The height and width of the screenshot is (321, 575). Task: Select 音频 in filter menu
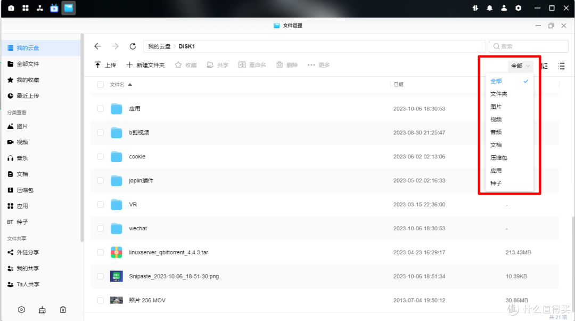pyautogui.click(x=509, y=132)
